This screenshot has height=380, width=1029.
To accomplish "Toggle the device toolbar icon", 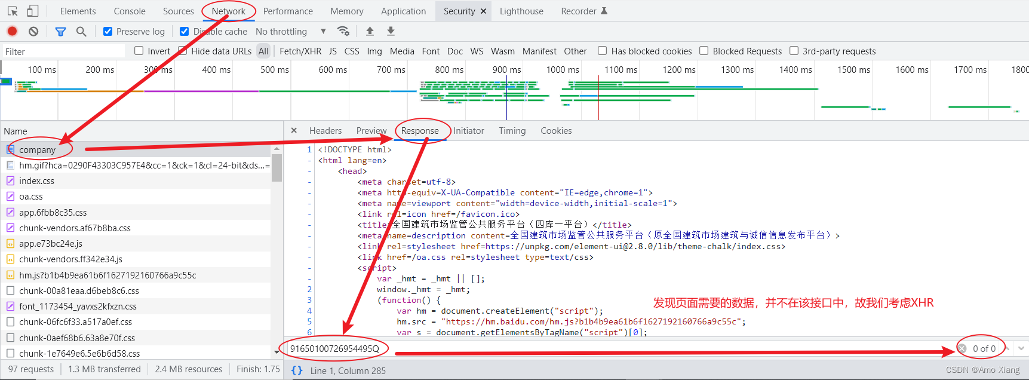I will click(33, 11).
